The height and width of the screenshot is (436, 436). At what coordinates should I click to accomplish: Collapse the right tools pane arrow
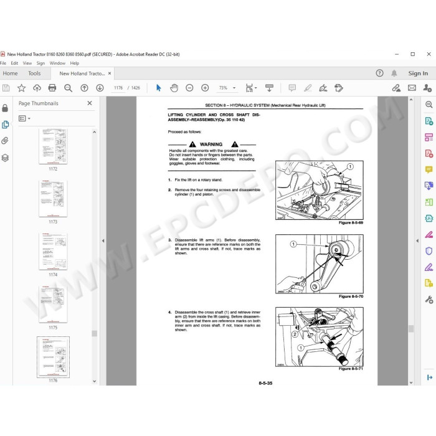[x=417, y=241]
